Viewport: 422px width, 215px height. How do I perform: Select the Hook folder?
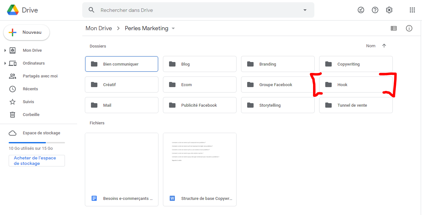[x=355, y=85]
